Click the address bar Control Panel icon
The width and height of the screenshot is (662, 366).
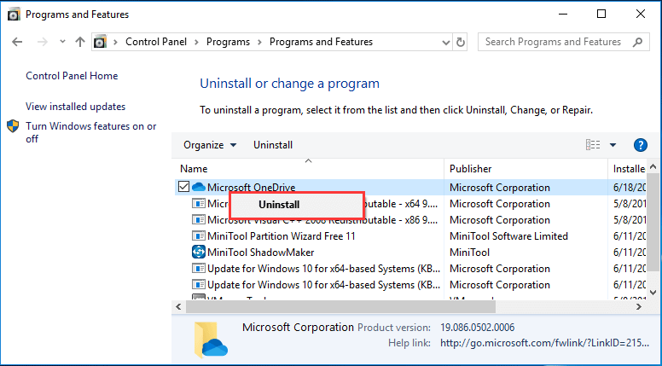point(100,42)
